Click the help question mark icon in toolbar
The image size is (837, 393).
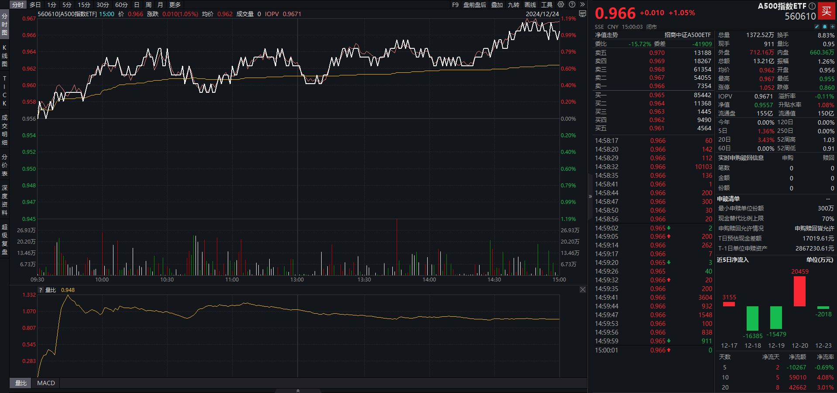click(x=572, y=4)
